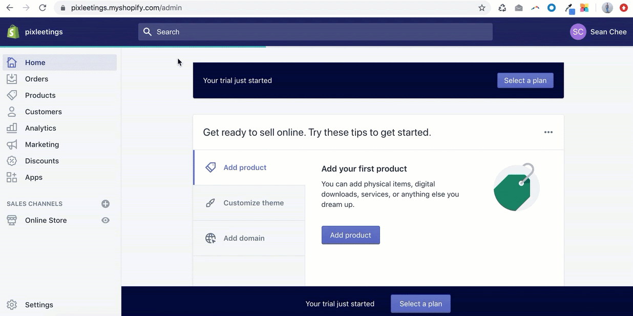Select the Products icon in sidebar

[x=12, y=95]
